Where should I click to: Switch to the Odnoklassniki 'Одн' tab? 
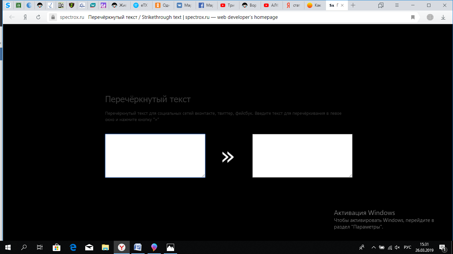(162, 5)
